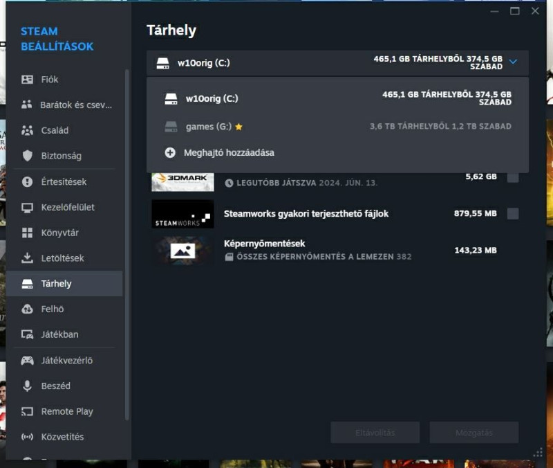Click the Remote Play cast icon
Image resolution: width=553 pixels, height=468 pixels.
(x=27, y=411)
